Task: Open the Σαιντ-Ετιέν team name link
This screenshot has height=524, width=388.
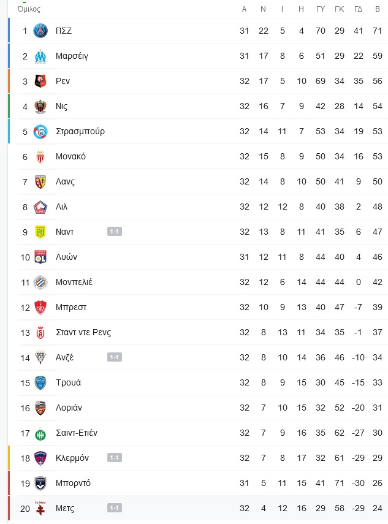Action: 77,433
